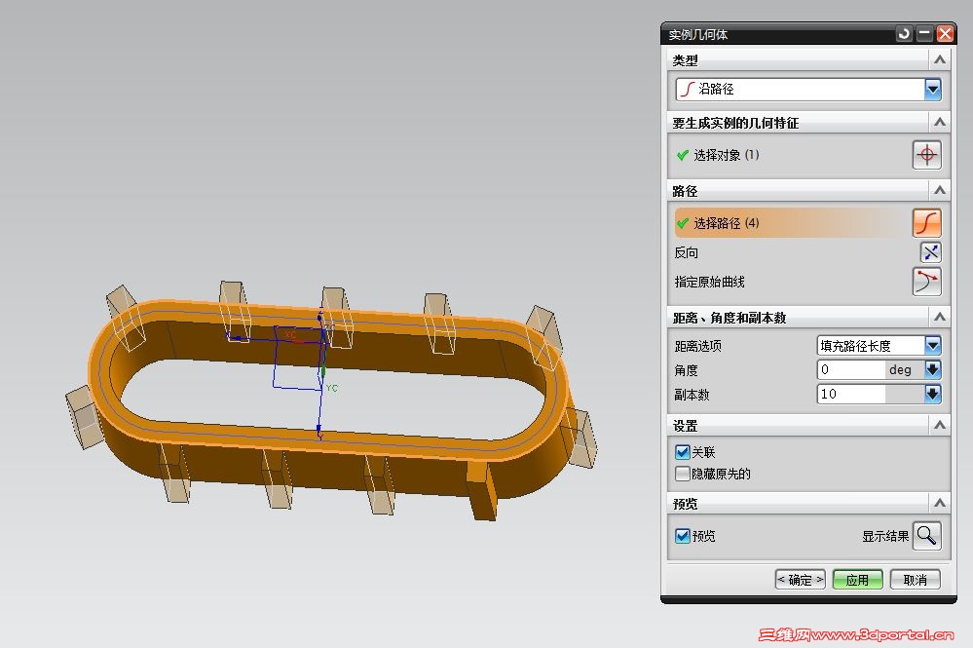Viewport: 973px width, 648px height.
Task: Collapse the 要生成实例的几何特征 section
Action: pos(940,122)
